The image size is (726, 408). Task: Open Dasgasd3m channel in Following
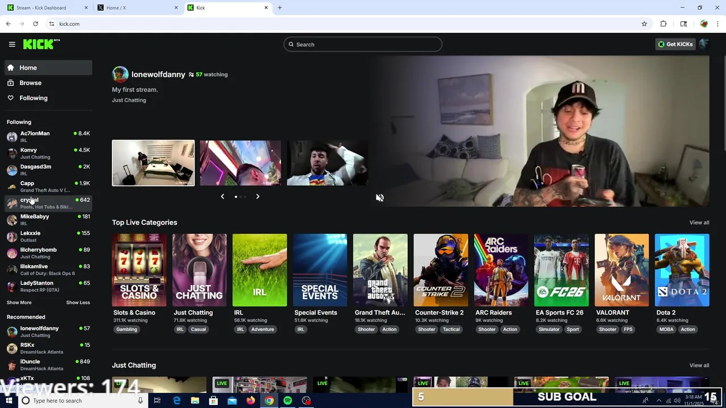48,170
